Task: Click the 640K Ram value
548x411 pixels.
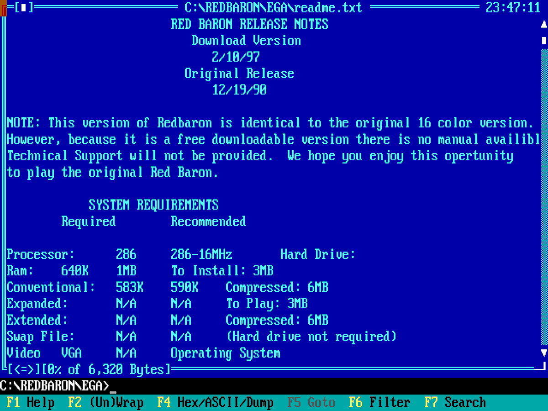Action: [75, 271]
